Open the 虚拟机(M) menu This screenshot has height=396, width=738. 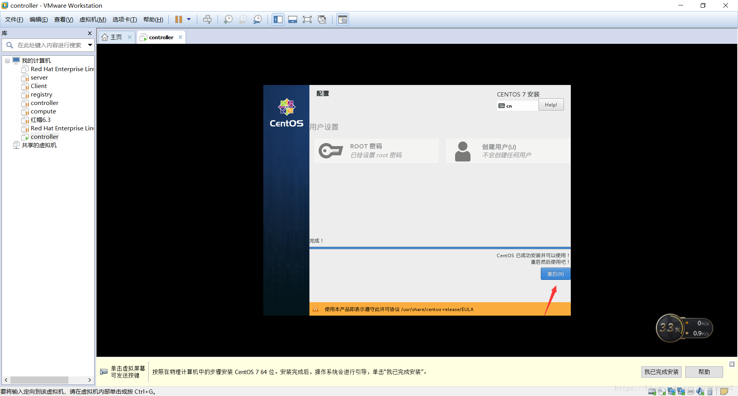coord(93,20)
